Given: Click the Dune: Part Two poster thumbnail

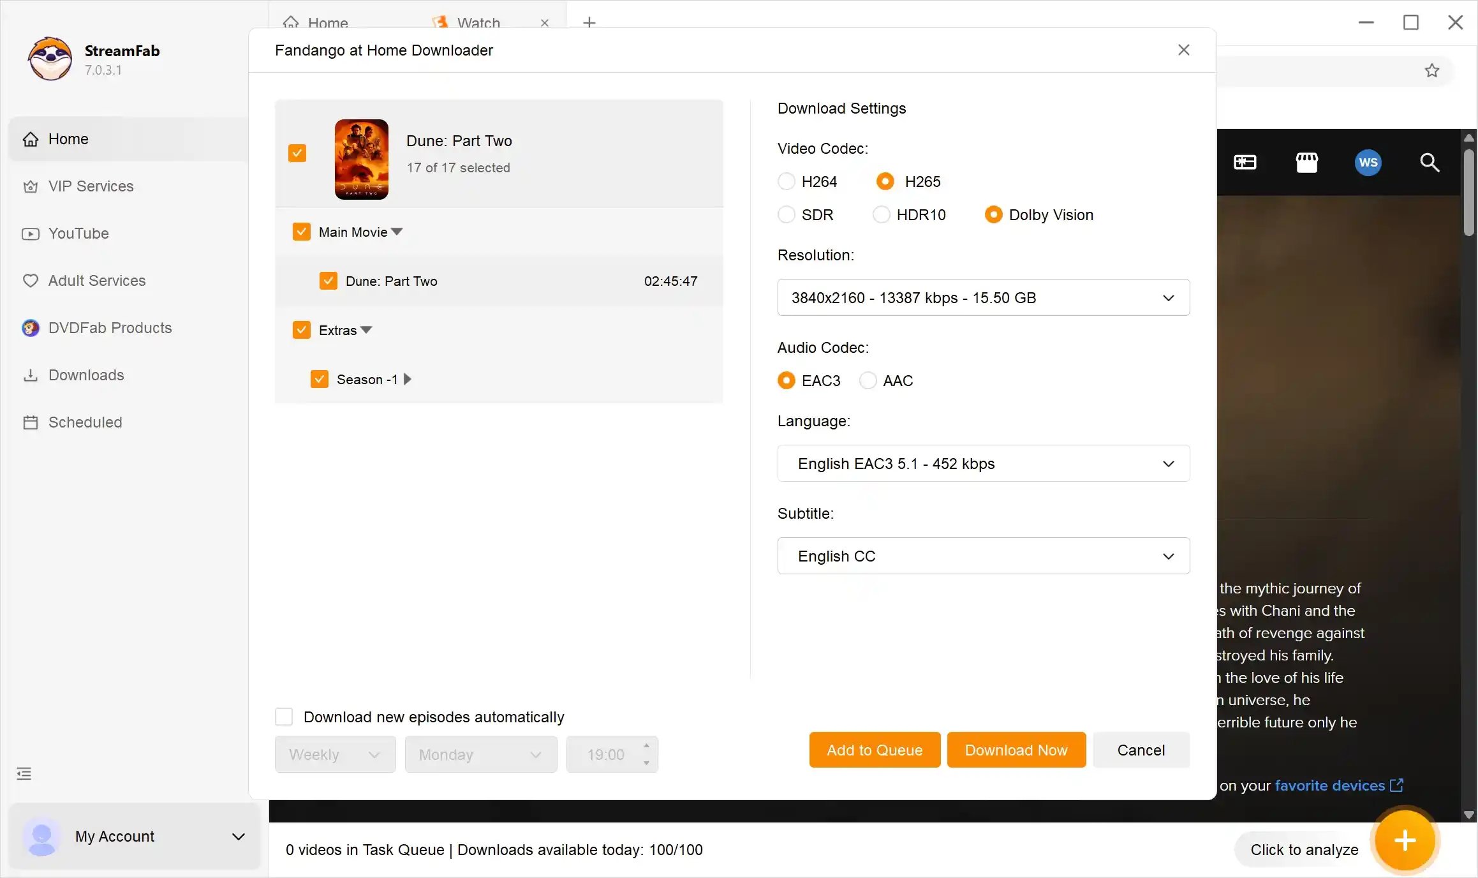Looking at the screenshot, I should pyautogui.click(x=362, y=159).
